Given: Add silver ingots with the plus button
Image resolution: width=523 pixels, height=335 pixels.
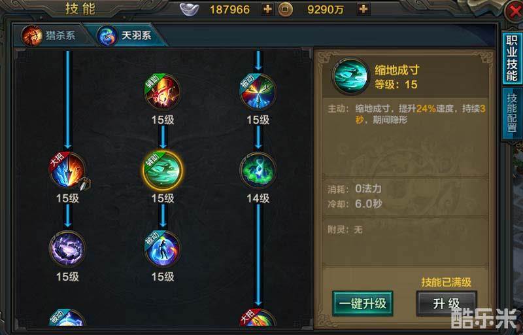Looking at the screenshot, I should pos(267,9).
